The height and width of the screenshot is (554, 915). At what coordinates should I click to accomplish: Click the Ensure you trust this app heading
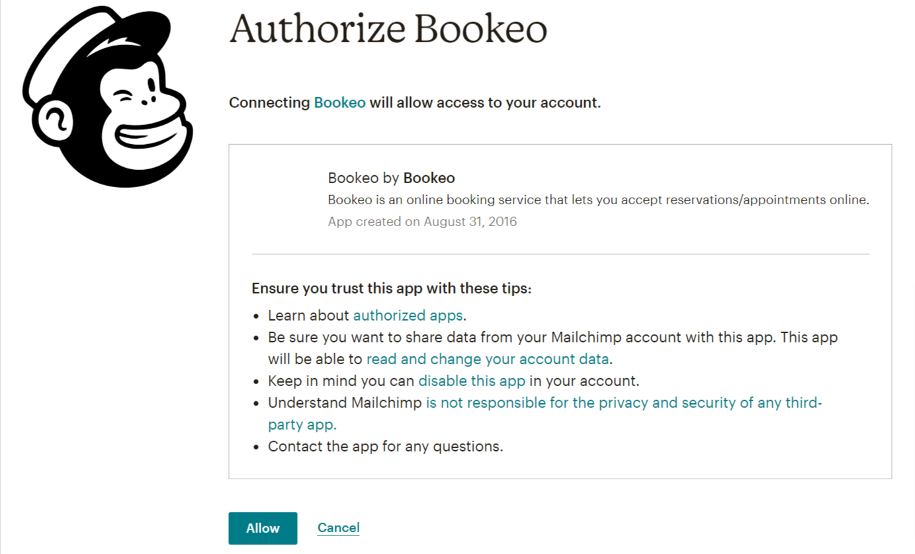392,289
